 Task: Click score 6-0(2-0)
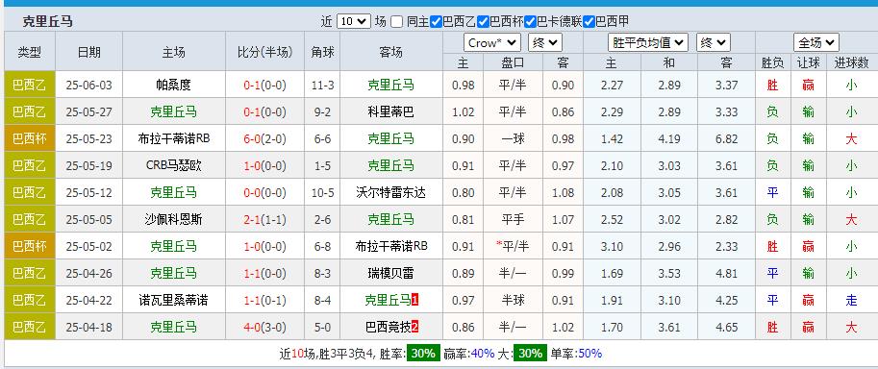(264, 139)
